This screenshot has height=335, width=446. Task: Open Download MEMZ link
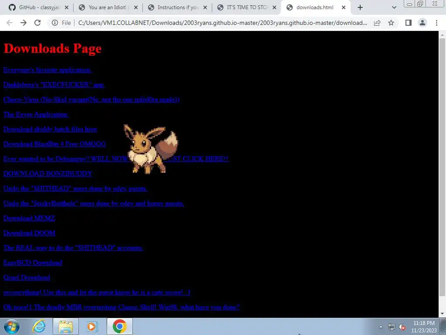pos(29,218)
